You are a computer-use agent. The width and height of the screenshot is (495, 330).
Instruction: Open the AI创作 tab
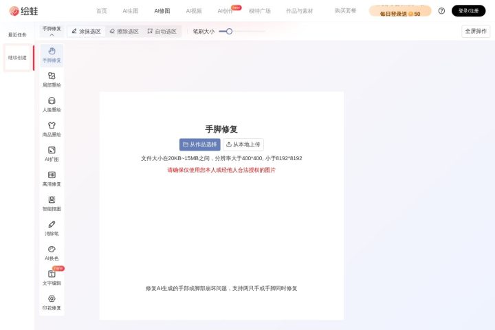pos(225,11)
